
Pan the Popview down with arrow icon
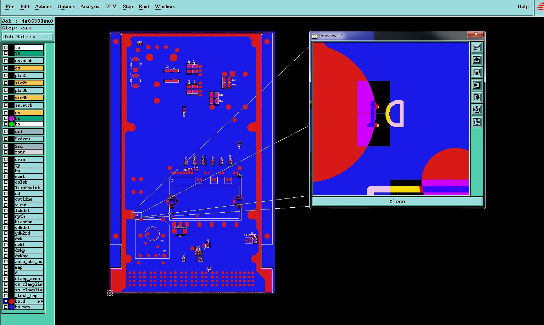(477, 72)
